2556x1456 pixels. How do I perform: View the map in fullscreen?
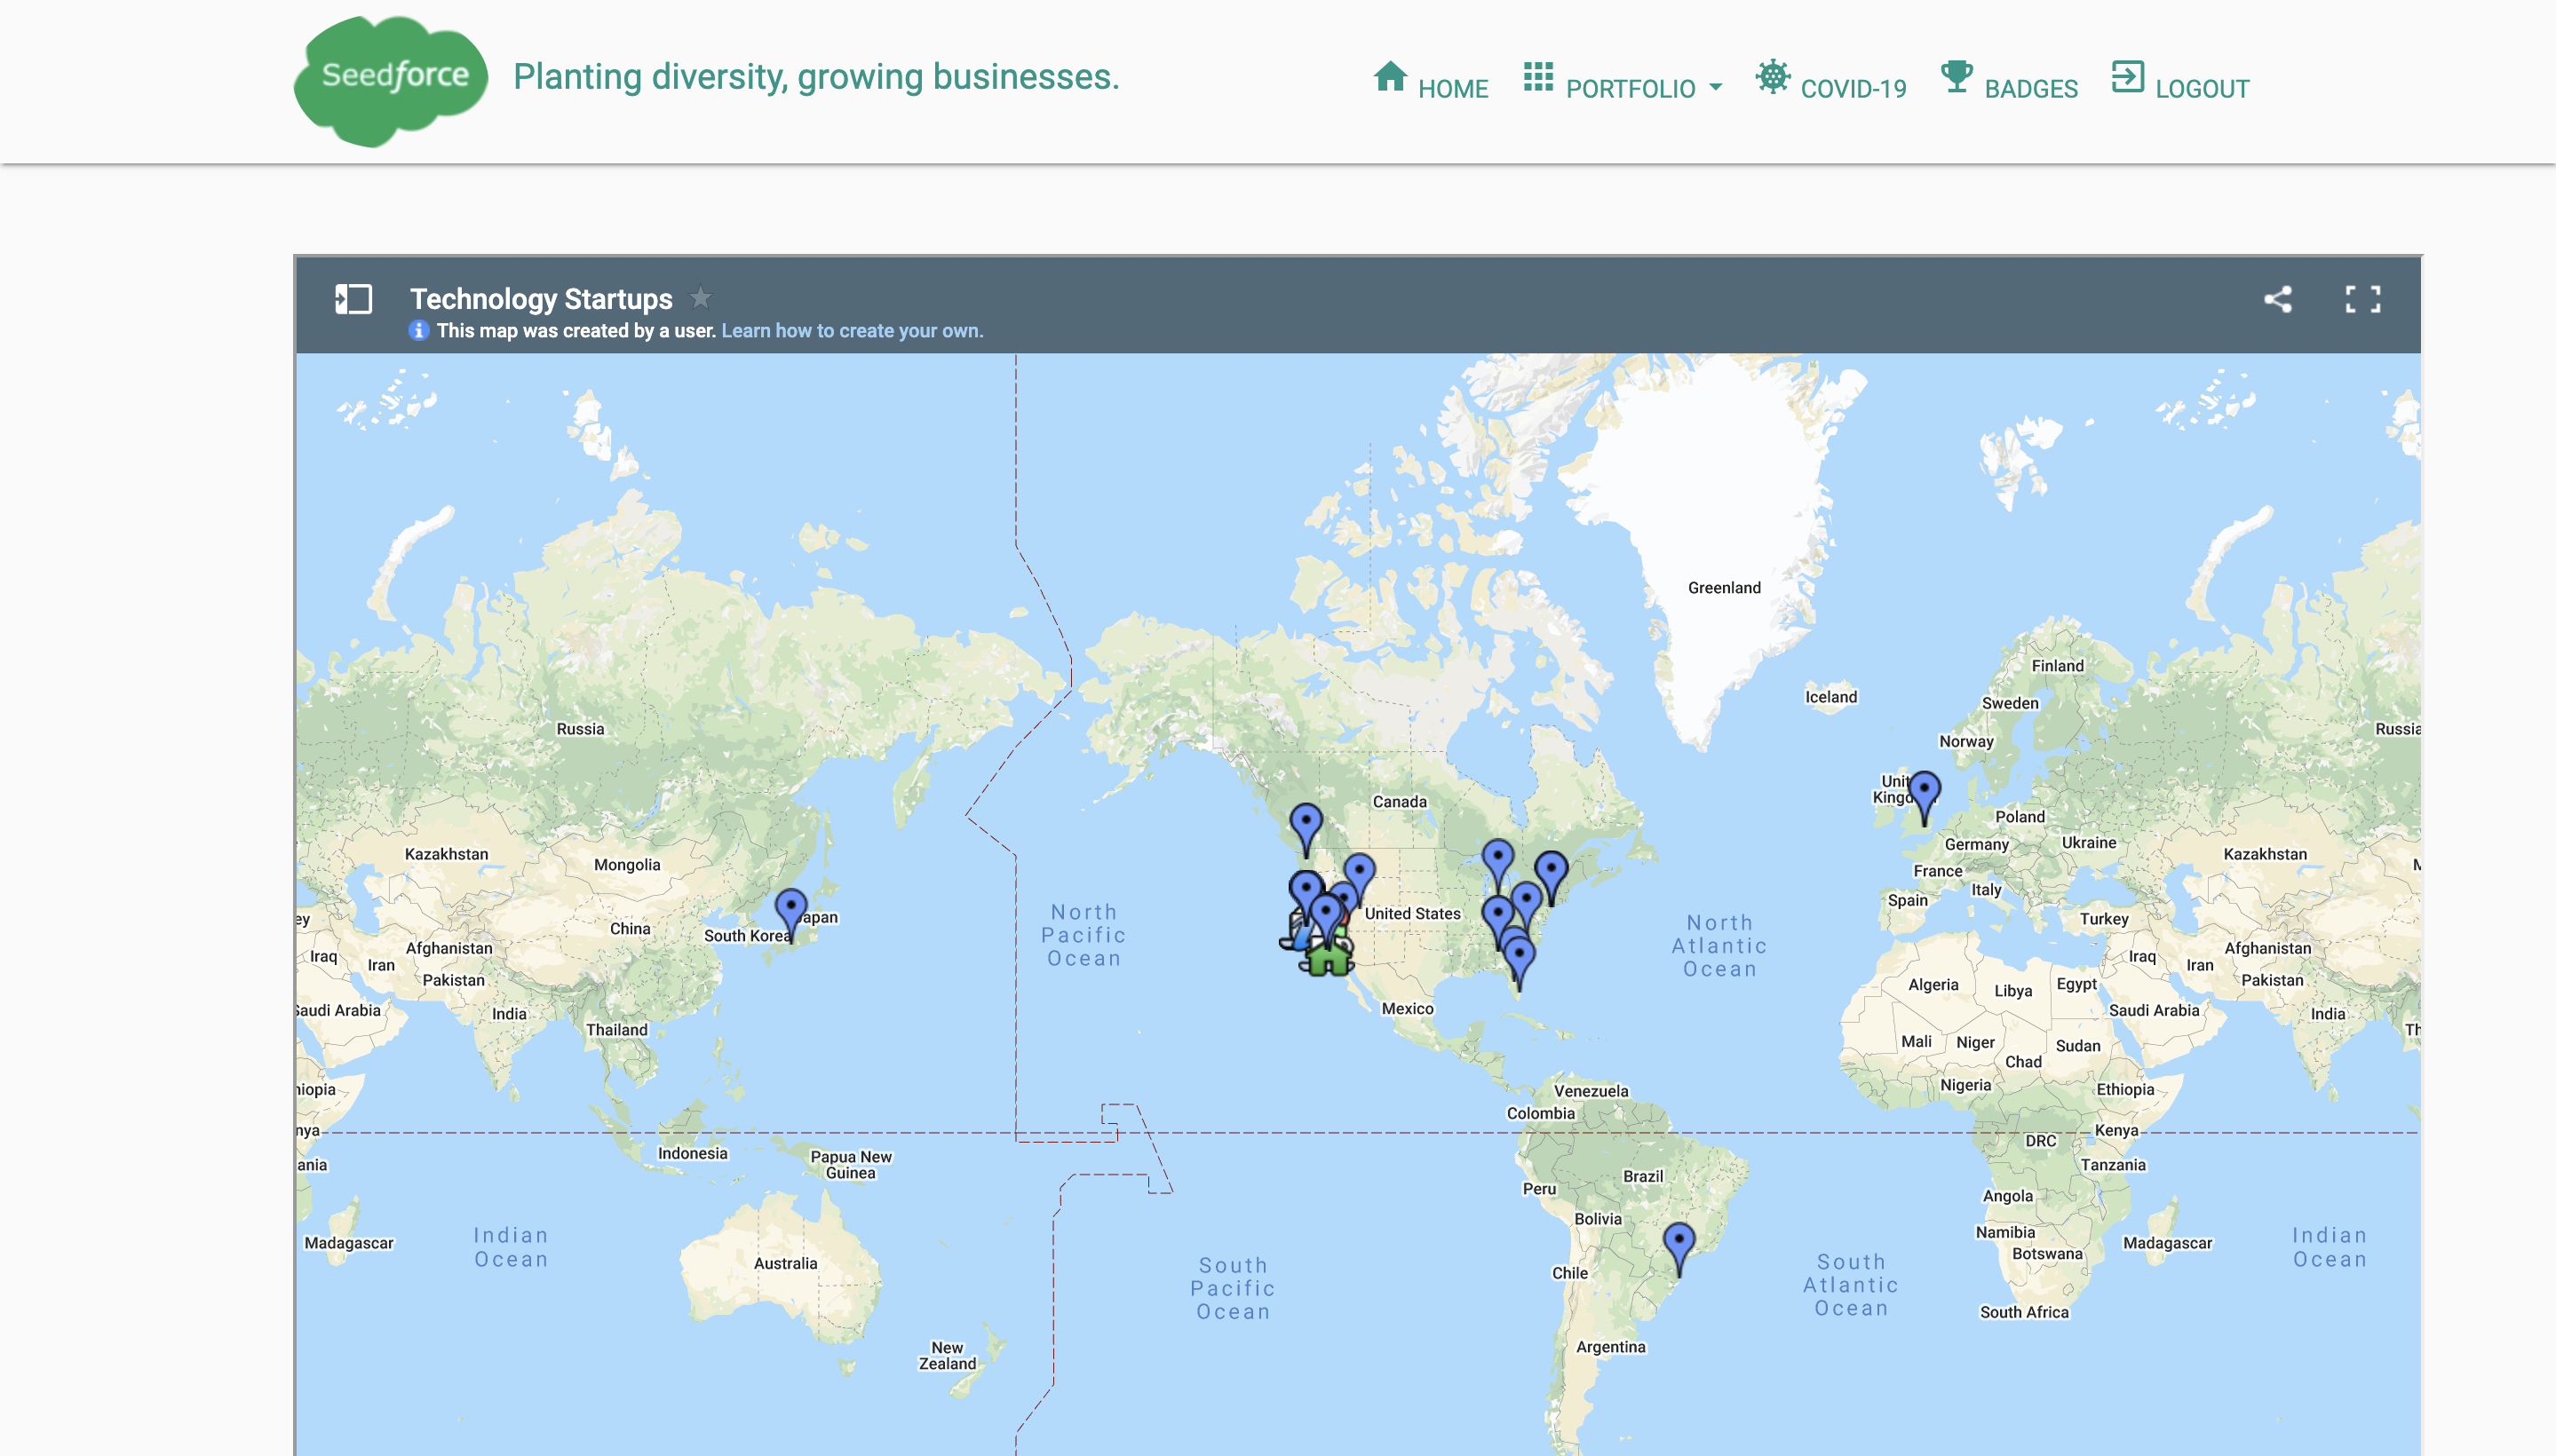tap(2363, 299)
